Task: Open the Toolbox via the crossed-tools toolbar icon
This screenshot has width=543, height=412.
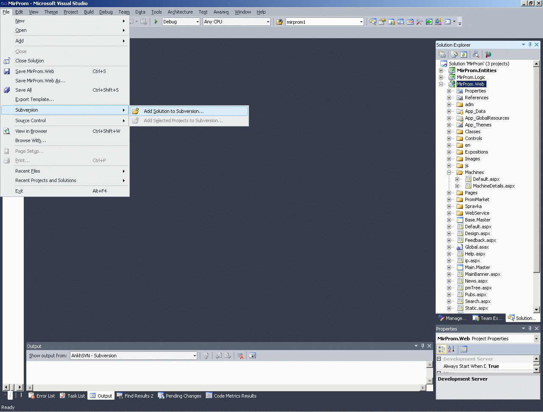Action: click(420, 22)
